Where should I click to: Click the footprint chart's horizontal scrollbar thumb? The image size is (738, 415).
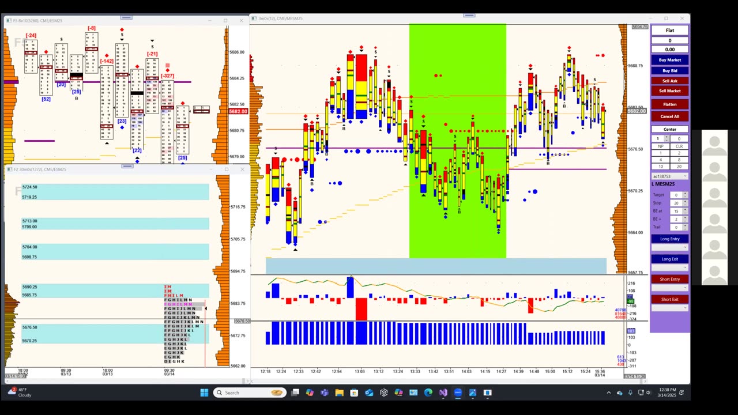tap(127, 166)
